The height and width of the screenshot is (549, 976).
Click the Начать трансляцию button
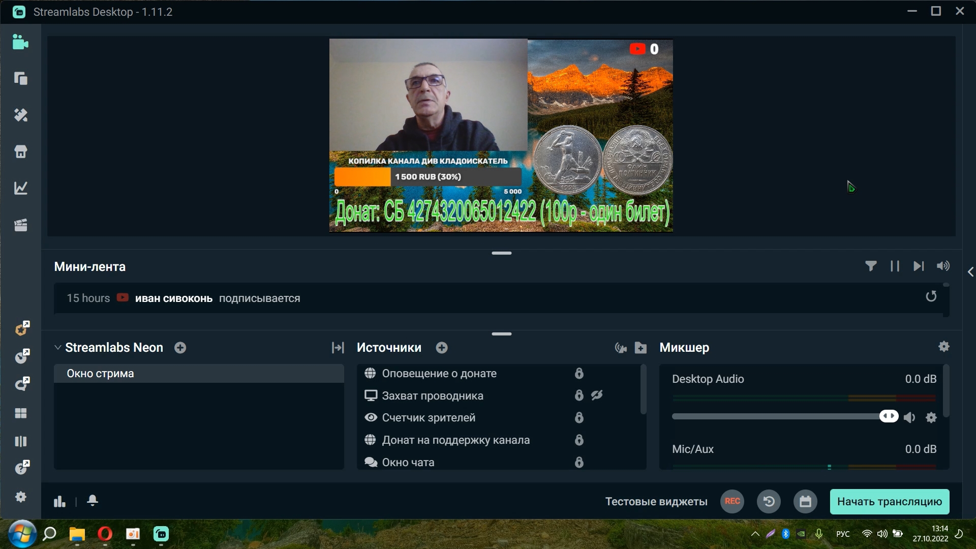click(889, 502)
